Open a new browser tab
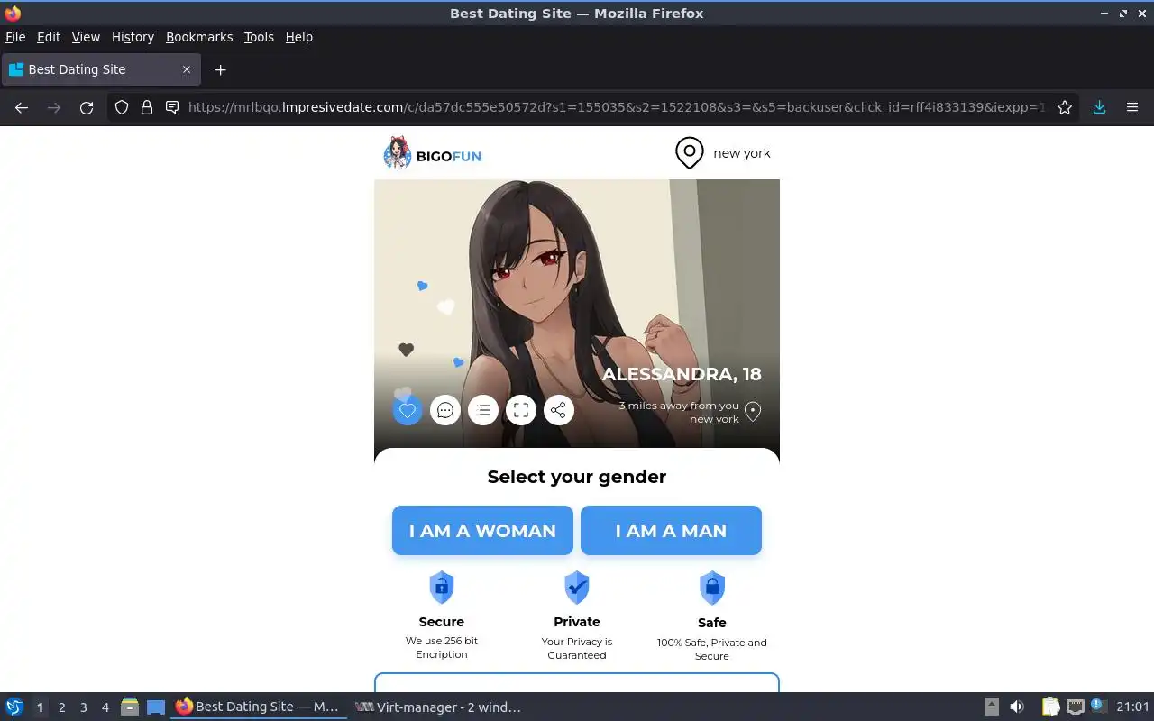1154x721 pixels. coord(220,69)
